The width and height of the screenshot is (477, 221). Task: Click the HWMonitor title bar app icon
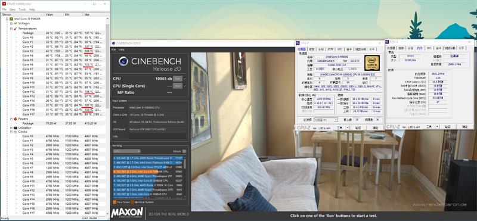point(4,4)
